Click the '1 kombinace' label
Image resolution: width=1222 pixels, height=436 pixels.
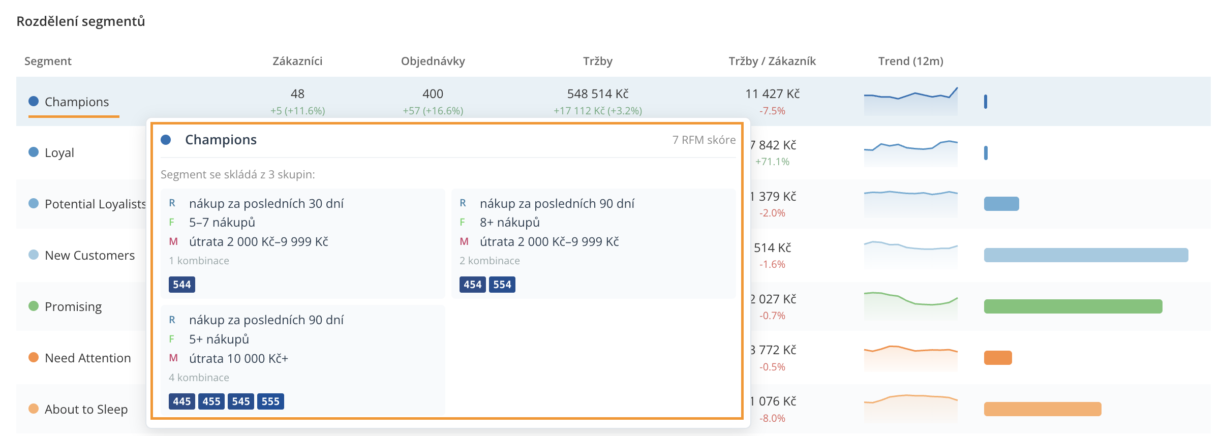(x=199, y=261)
